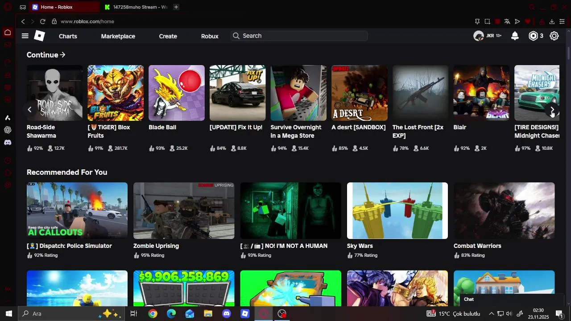Open A desrt [SANDBOX] thumbnail
Image resolution: width=571 pixels, height=321 pixels.
pos(360,93)
